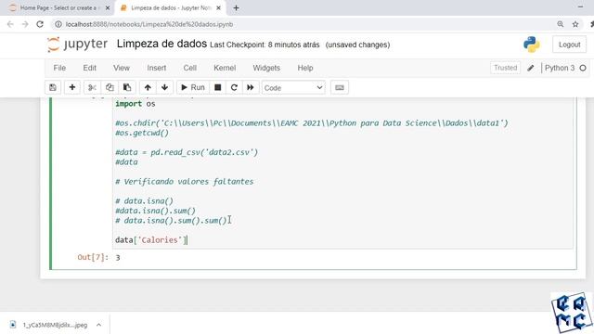
Task: Open the Edit menu
Action: pyautogui.click(x=89, y=68)
